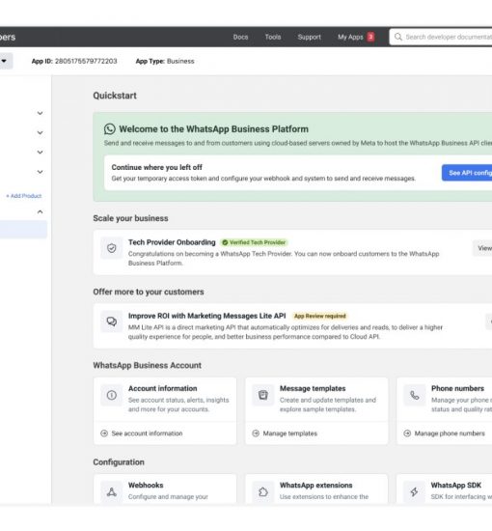
Task: Open the Tools menu in the header
Action: point(273,37)
